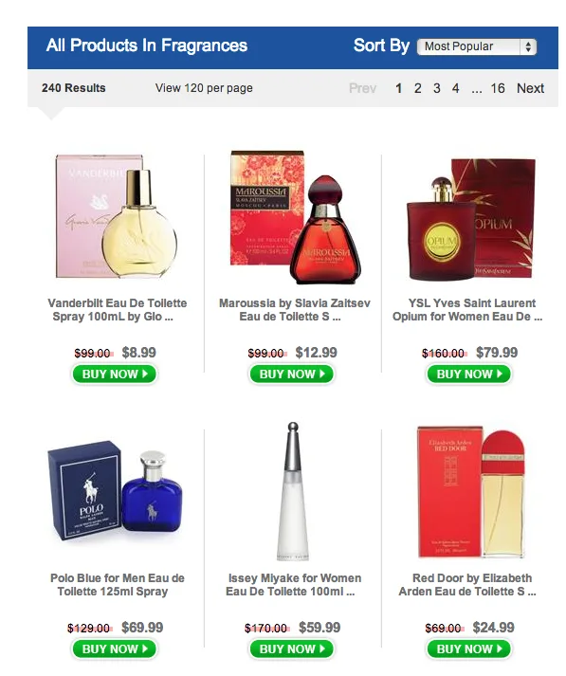This screenshot has width=566, height=676.
Task: Click Buy Now for Polo Blue
Action: coord(114,649)
